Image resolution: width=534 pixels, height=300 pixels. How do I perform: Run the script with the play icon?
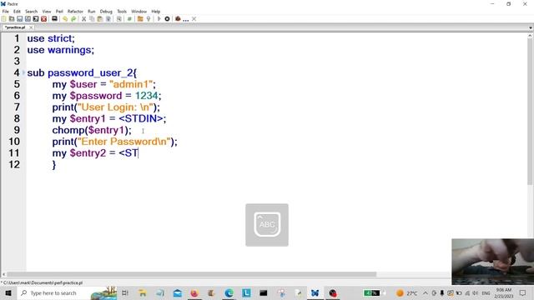[159, 19]
